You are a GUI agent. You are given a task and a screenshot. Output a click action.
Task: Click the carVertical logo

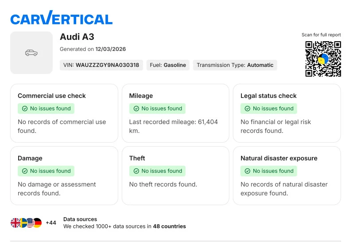61,18
